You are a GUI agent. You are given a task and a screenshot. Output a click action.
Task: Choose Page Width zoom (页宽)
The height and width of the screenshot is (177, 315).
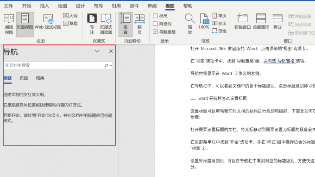click(220, 31)
